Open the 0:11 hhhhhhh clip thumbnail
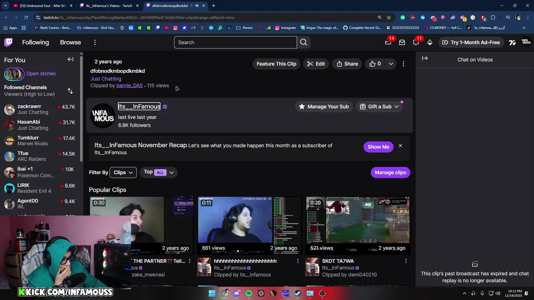 (x=249, y=225)
